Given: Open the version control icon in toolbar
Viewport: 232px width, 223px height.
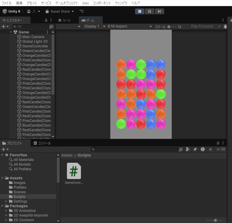Looking at the screenshot, I should pyautogui.click(x=82, y=11).
